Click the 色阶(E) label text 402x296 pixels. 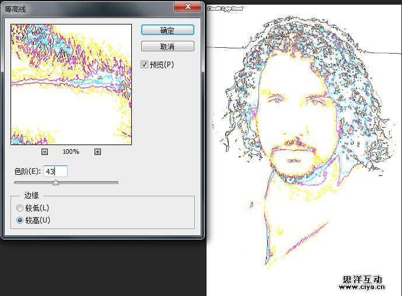(x=27, y=171)
